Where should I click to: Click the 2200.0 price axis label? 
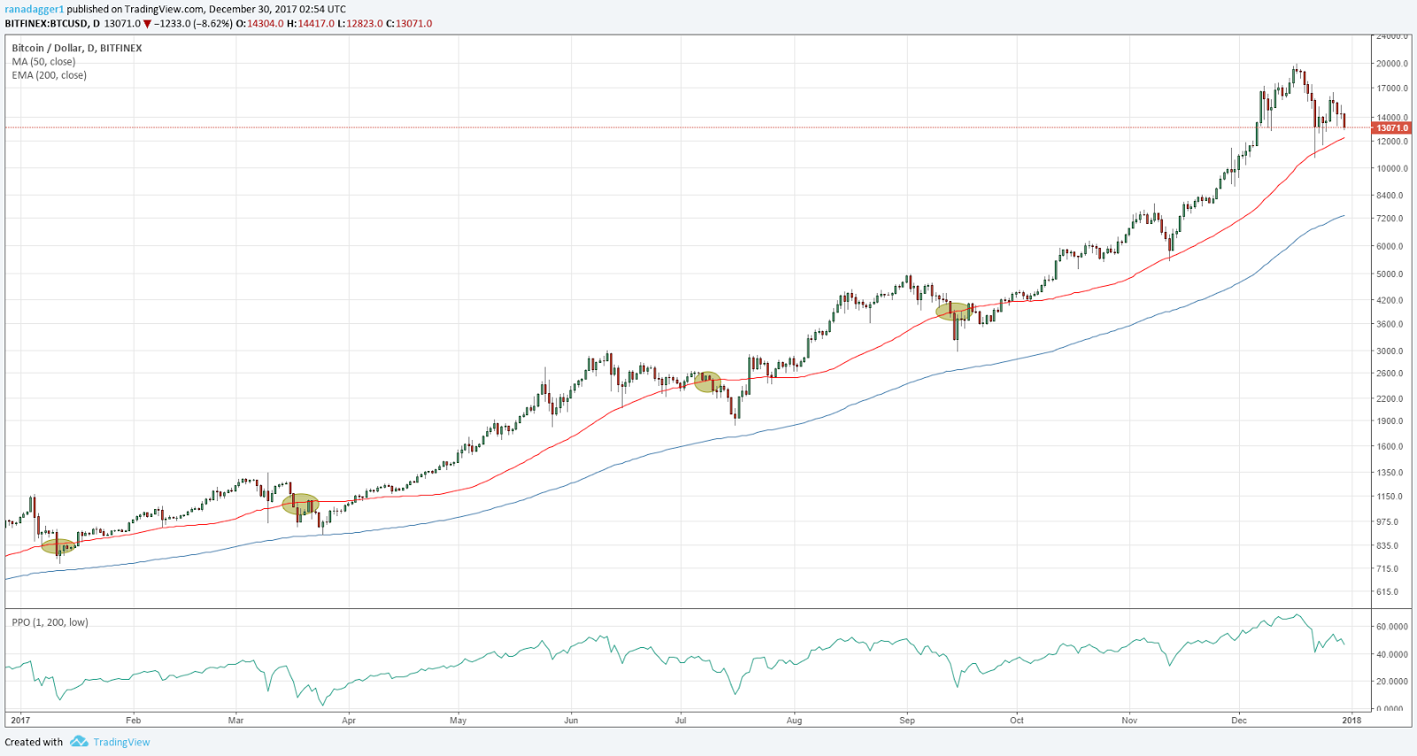point(1390,398)
